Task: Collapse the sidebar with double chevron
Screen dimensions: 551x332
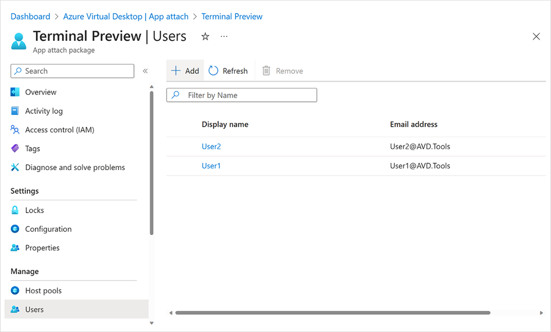Action: click(x=145, y=71)
